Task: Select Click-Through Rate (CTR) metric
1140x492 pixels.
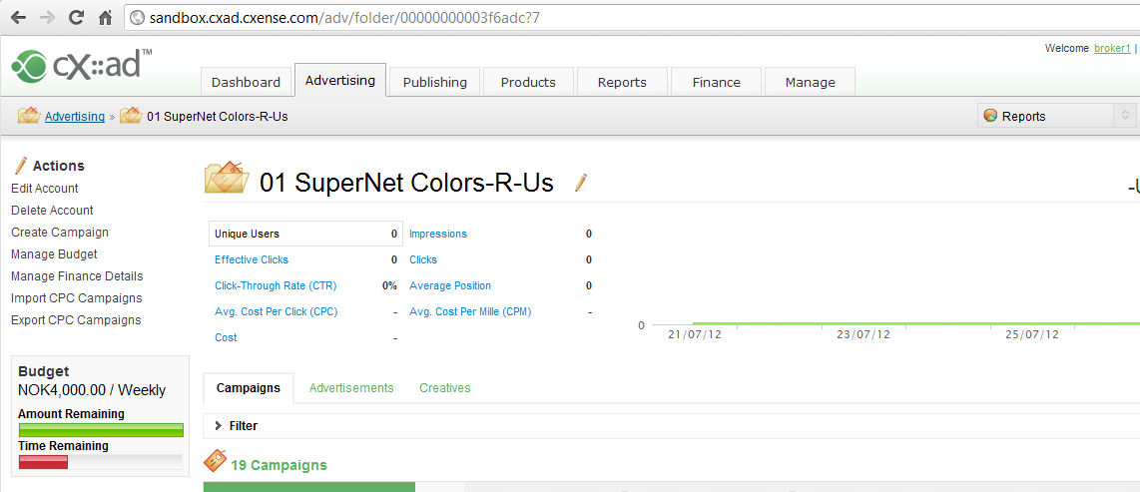Action: click(x=276, y=285)
